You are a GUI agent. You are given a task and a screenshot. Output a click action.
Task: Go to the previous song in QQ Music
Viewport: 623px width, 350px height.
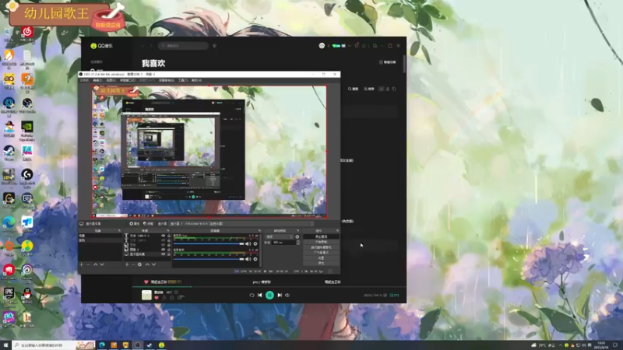(x=260, y=296)
